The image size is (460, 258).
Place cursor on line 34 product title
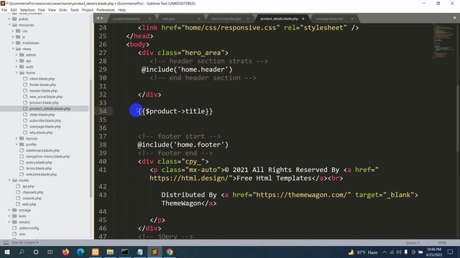coord(175,111)
